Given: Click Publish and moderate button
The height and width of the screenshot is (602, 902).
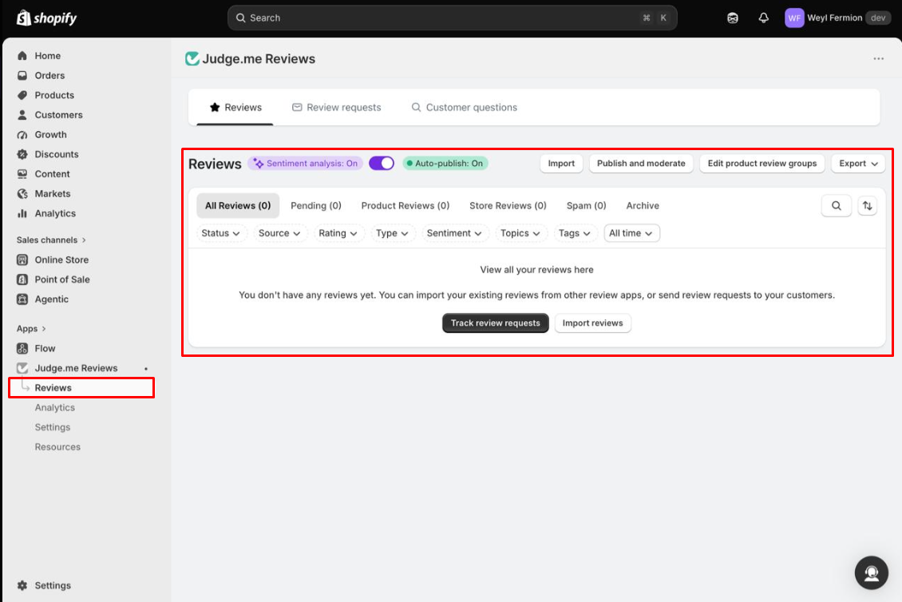Looking at the screenshot, I should [641, 164].
